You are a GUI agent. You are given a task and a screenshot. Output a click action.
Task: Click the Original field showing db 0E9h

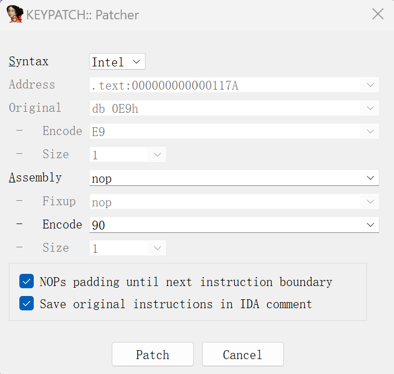point(221,108)
